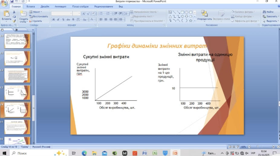Switch to the Вставка (Insert) tab
Image resolution: width=280 pixels, height=156 pixels.
pos(31,6)
